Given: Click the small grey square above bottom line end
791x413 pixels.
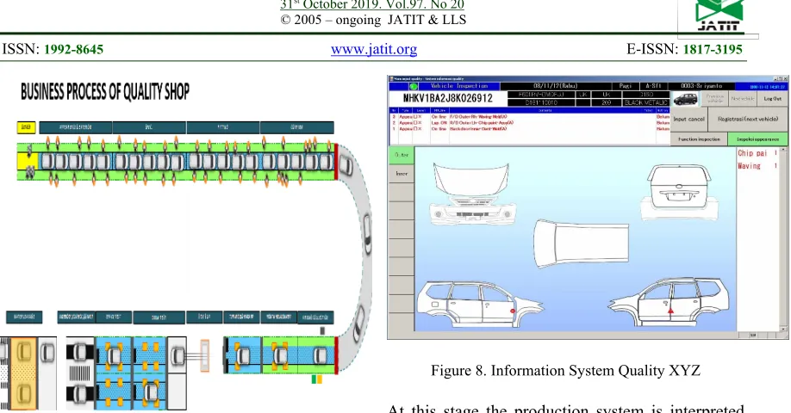Looking at the screenshot, I should point(322,330).
